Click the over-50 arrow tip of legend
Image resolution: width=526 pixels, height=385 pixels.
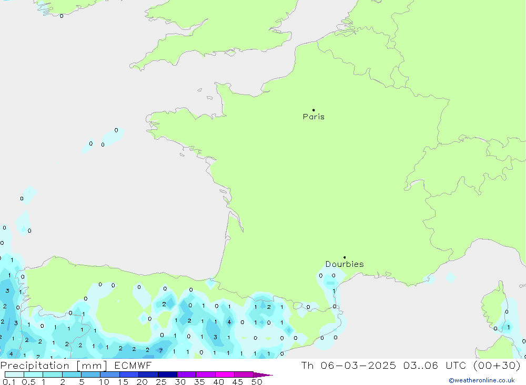point(263,375)
